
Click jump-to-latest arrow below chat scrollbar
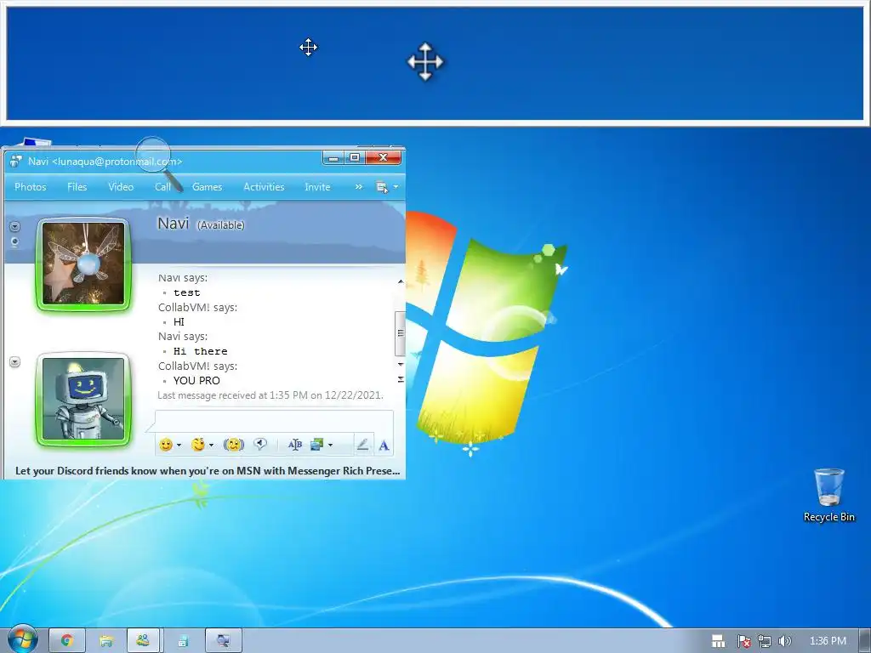coord(401,379)
